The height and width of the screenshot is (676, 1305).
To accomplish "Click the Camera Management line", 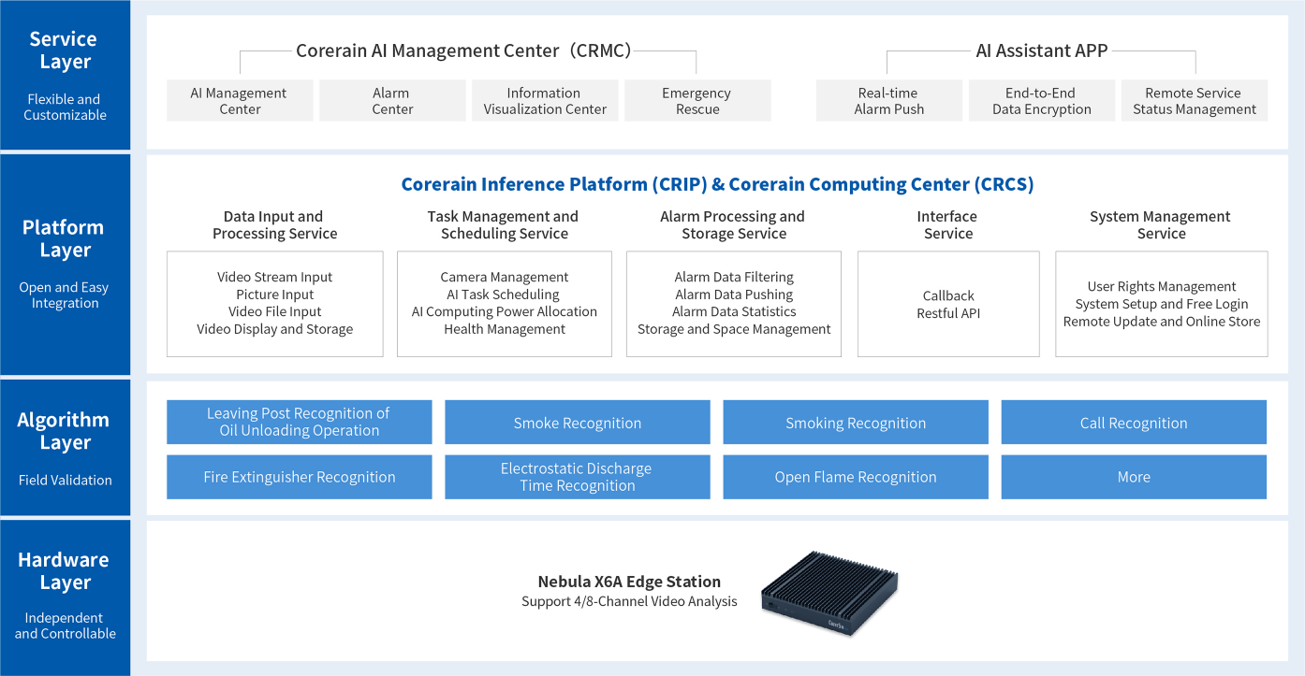I will [x=504, y=277].
